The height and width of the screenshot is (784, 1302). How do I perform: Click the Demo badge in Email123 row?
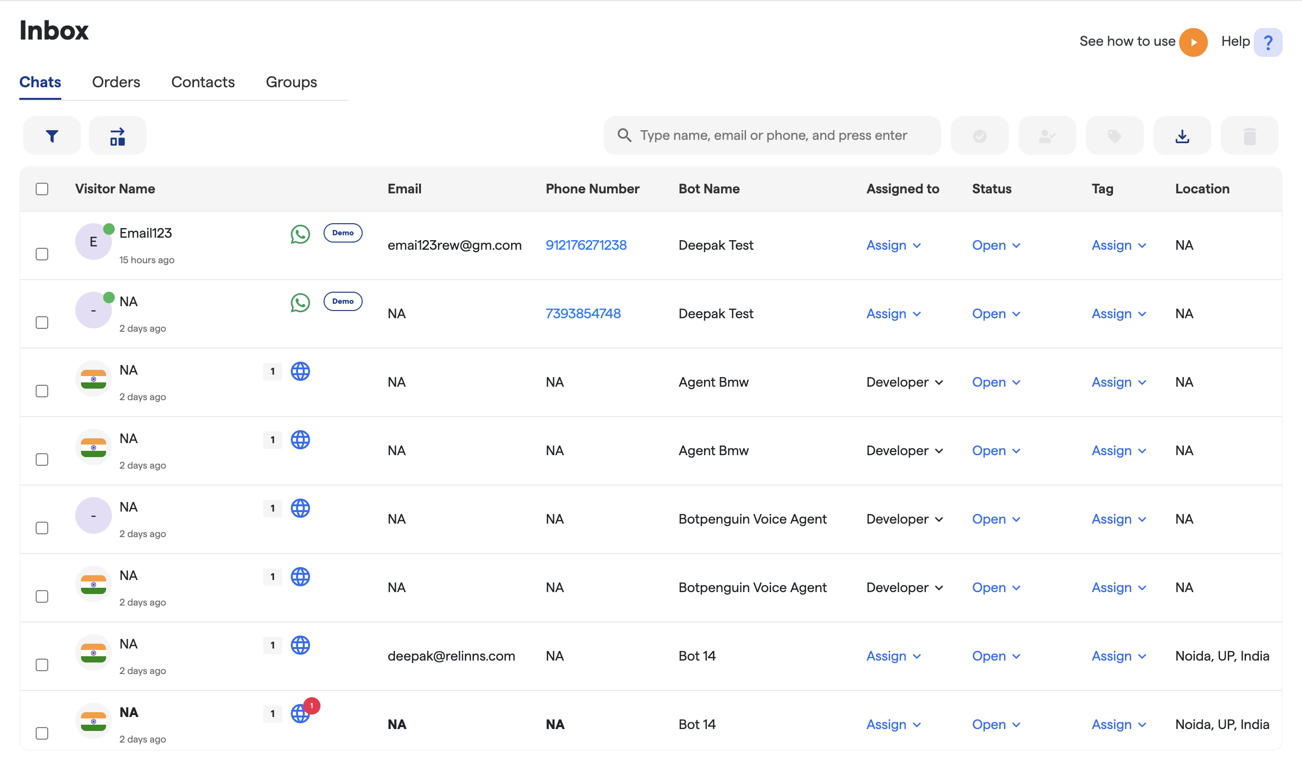(342, 233)
